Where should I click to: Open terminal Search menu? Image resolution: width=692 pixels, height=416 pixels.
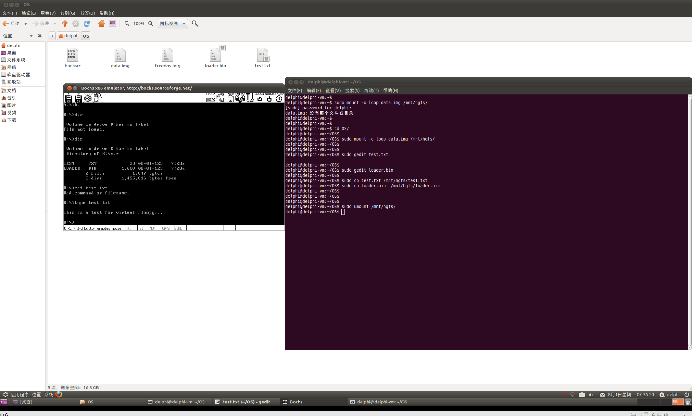tap(352, 90)
